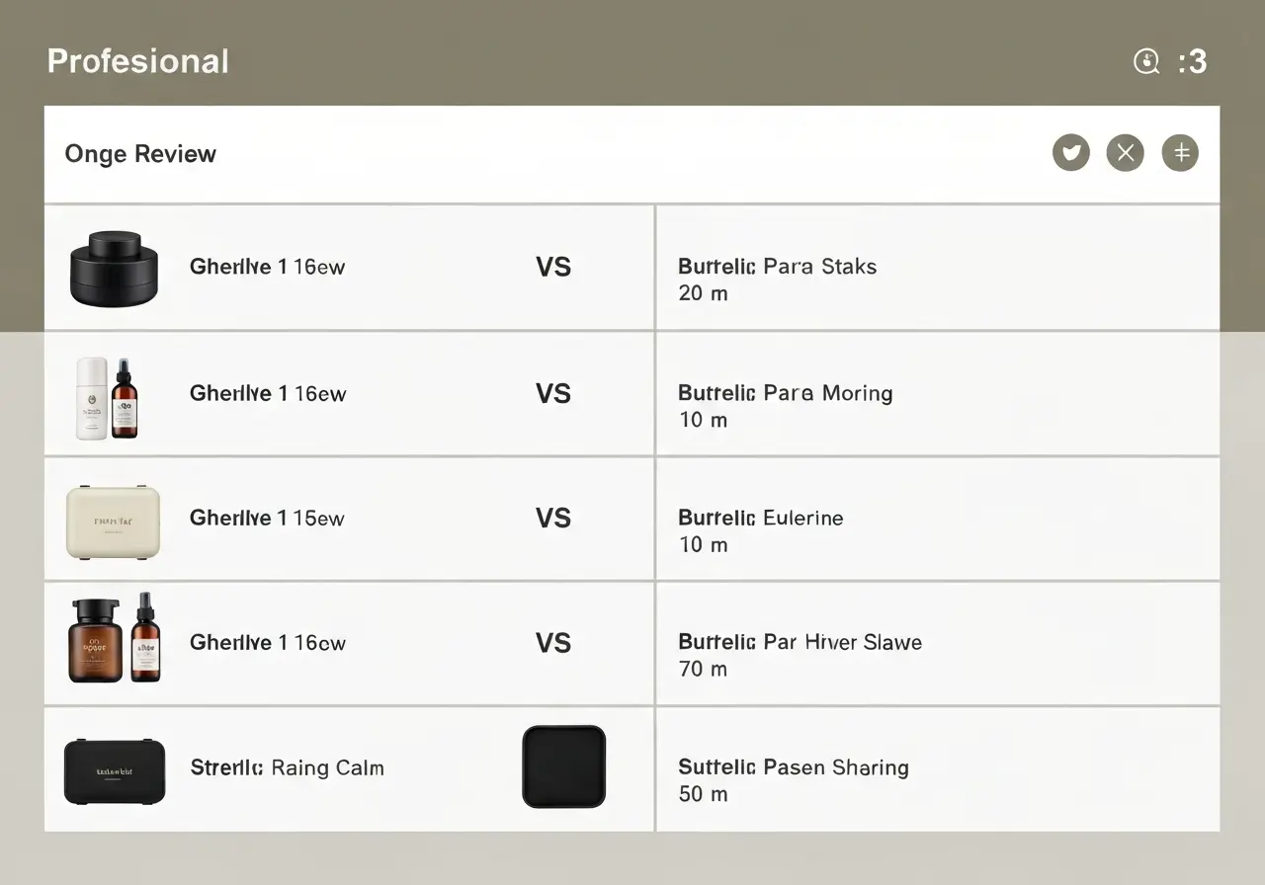The width and height of the screenshot is (1265, 885).
Task: Click the plus circle icon in header
Action: [1180, 153]
